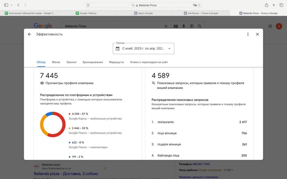Open the Период date range dropdown
Image resolution: width=287 pixels, height=179 pixels.
click(143, 48)
